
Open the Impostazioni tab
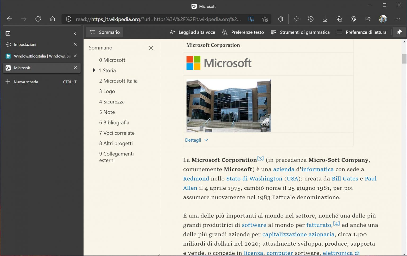coord(25,44)
